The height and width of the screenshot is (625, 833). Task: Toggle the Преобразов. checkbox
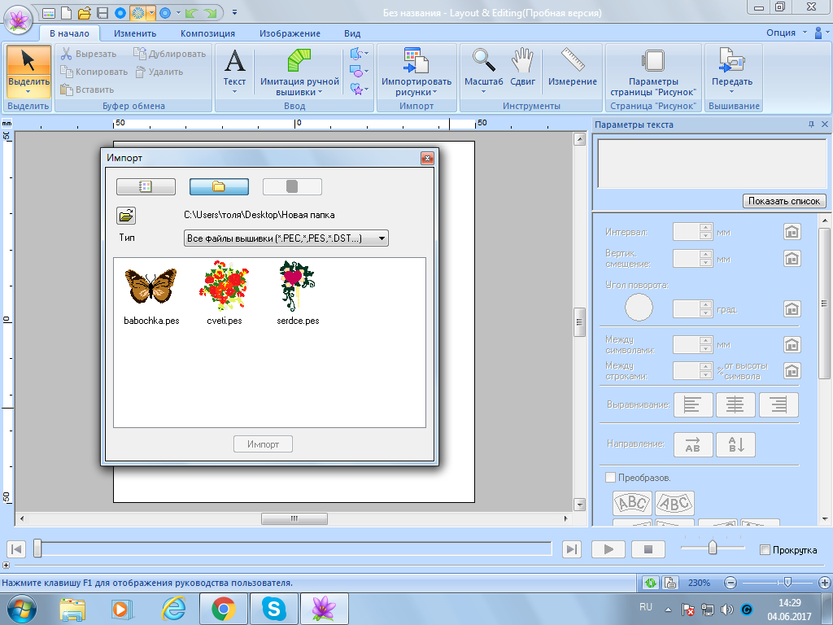point(611,478)
